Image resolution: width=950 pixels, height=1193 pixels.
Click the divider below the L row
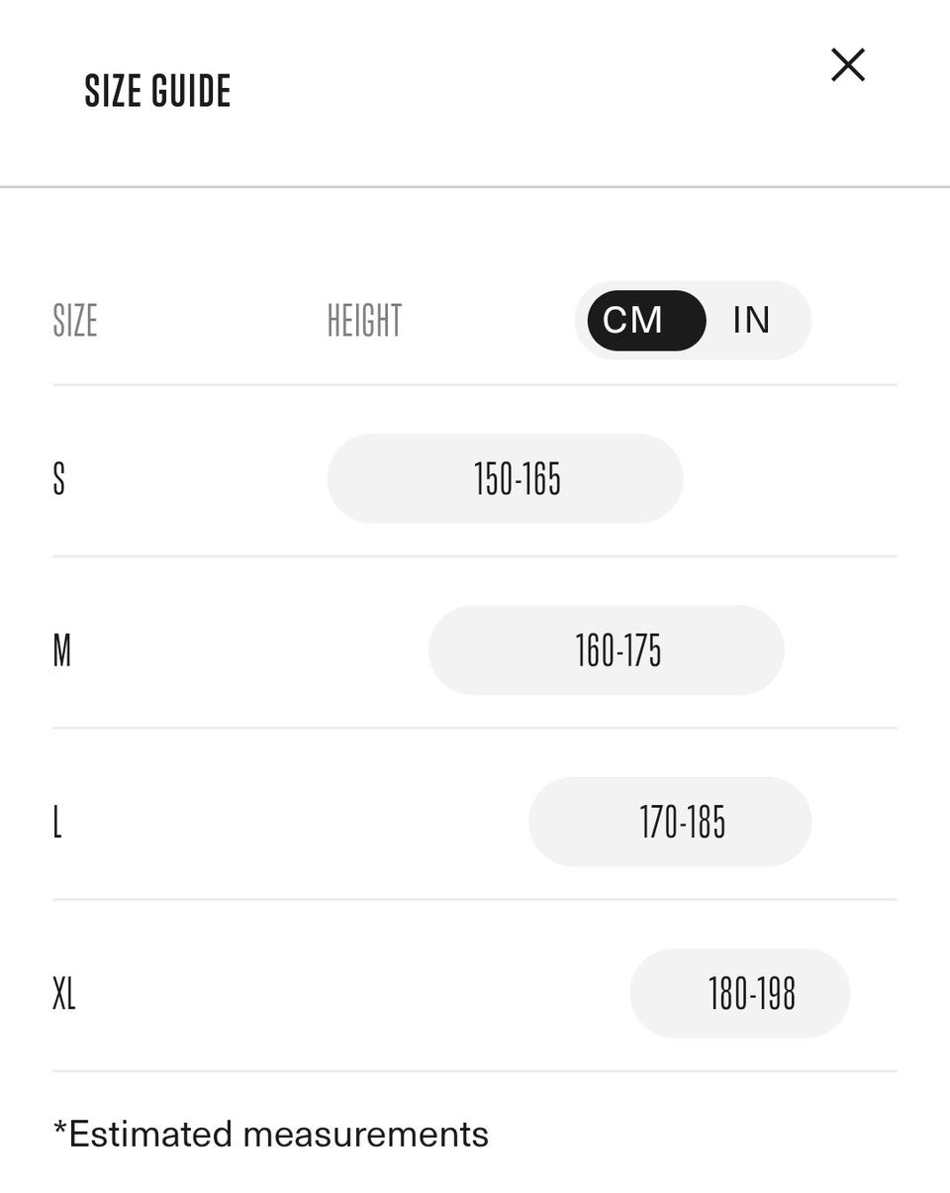pyautogui.click(x=475, y=899)
